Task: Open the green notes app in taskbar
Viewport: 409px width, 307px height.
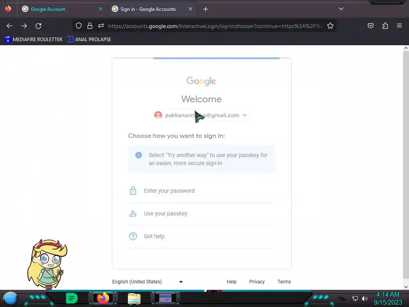Action: (72, 298)
